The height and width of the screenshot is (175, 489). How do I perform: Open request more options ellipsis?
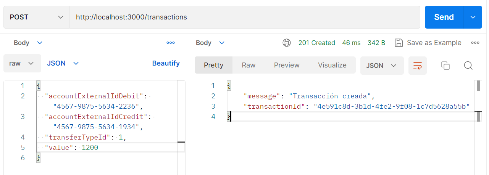tap(171, 43)
